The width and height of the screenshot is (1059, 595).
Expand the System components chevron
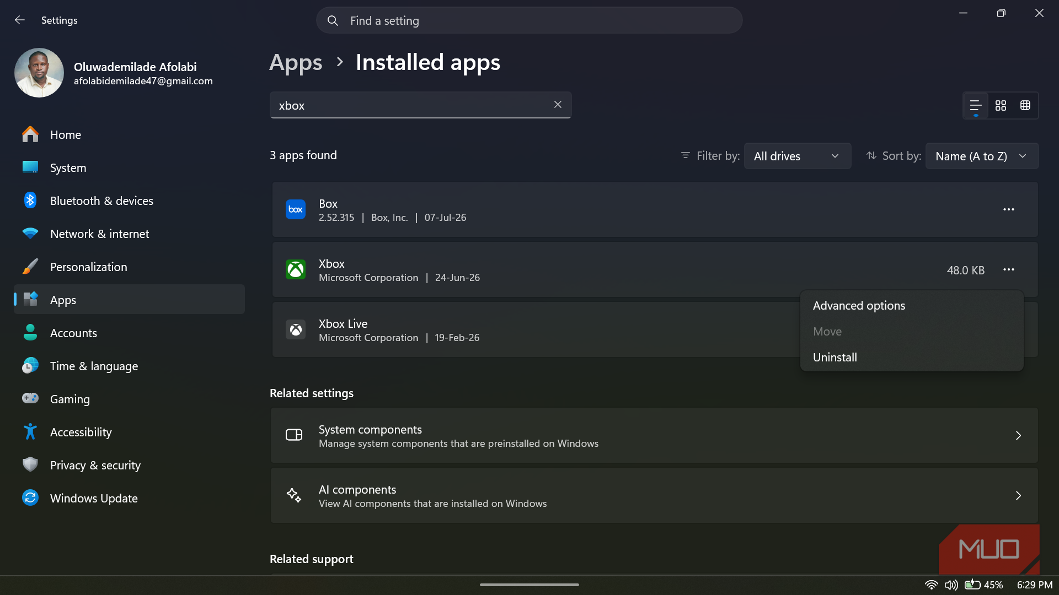coord(1018,436)
